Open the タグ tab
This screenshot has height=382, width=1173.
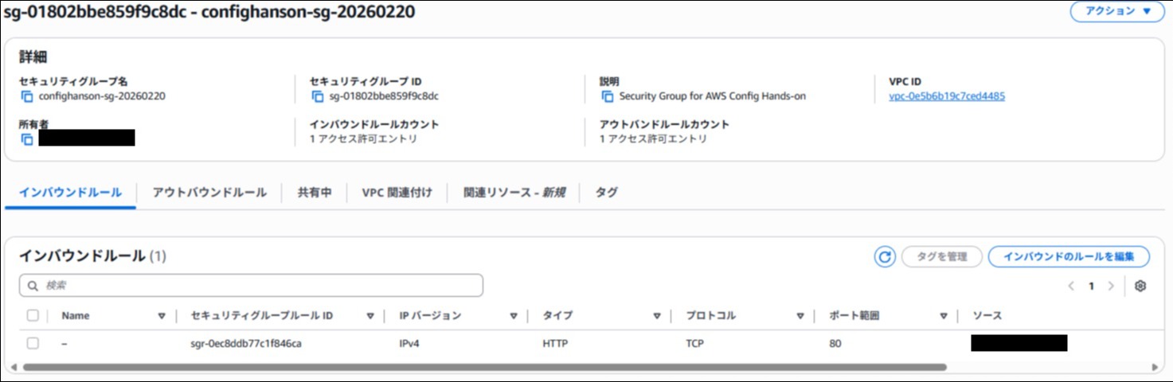point(606,193)
